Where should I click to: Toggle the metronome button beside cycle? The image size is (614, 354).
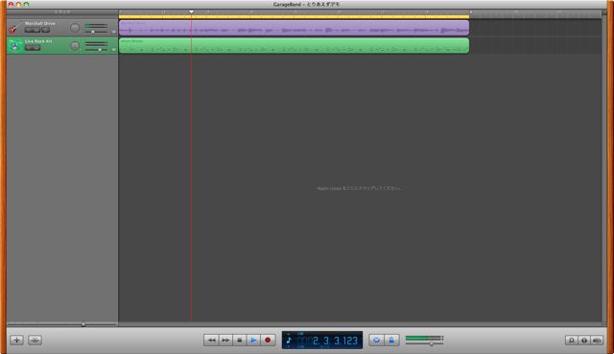pyautogui.click(x=391, y=340)
